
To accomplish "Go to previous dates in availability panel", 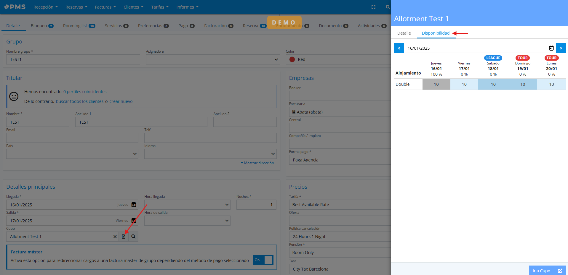I will click(399, 48).
